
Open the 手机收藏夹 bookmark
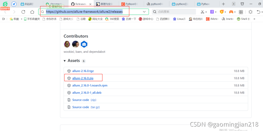[x=32, y=19]
